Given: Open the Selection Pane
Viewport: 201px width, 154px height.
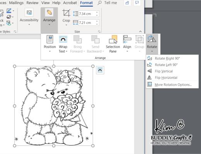Looking at the screenshot, I should coord(113,44).
